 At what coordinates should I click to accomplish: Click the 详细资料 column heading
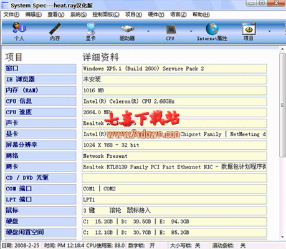coord(101,57)
